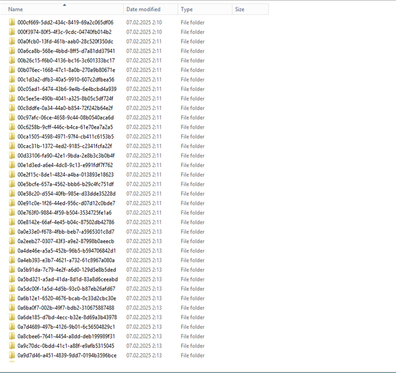Click the folder icon for 00e58c20-d554-40fb-985e-d33dde35228d

(x=12, y=194)
